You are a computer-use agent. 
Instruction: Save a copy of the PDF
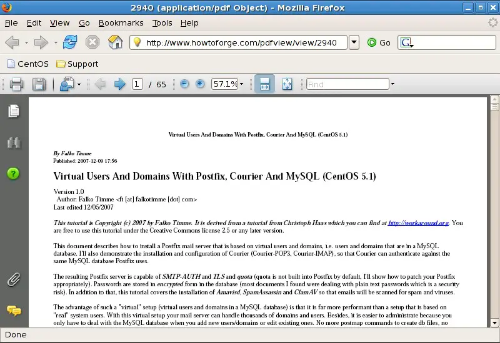click(x=39, y=84)
